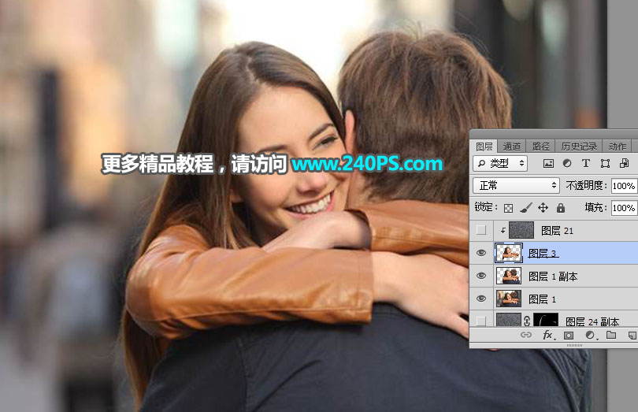Open the 动作 tab
The image size is (638, 412).
(x=618, y=147)
